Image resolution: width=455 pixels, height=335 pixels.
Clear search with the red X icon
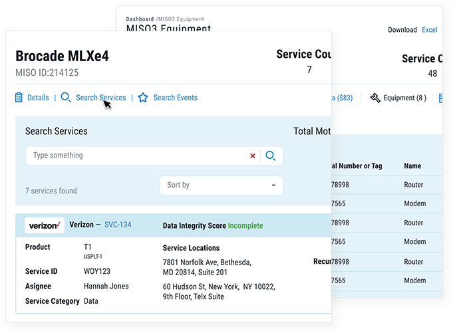click(x=253, y=156)
